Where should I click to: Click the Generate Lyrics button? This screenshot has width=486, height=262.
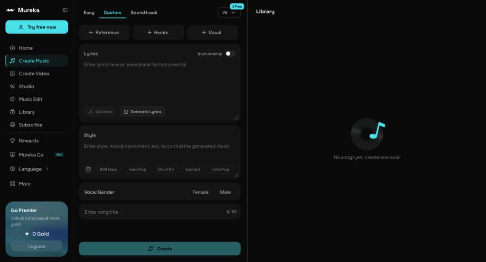pos(142,112)
